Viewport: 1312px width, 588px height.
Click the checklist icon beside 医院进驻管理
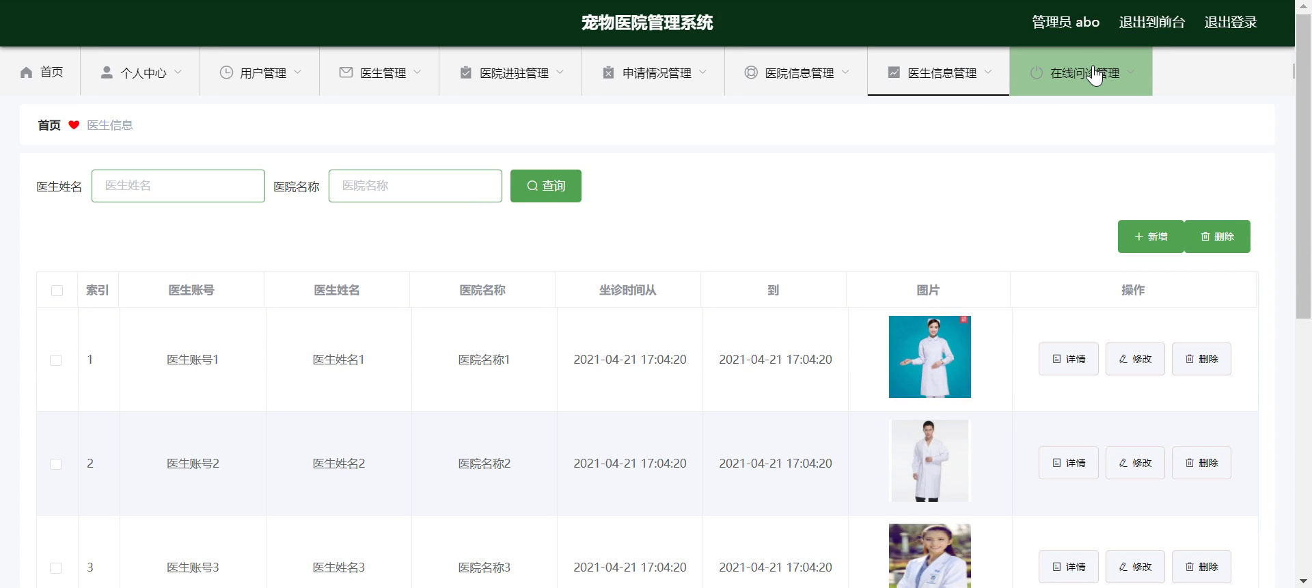coord(466,72)
